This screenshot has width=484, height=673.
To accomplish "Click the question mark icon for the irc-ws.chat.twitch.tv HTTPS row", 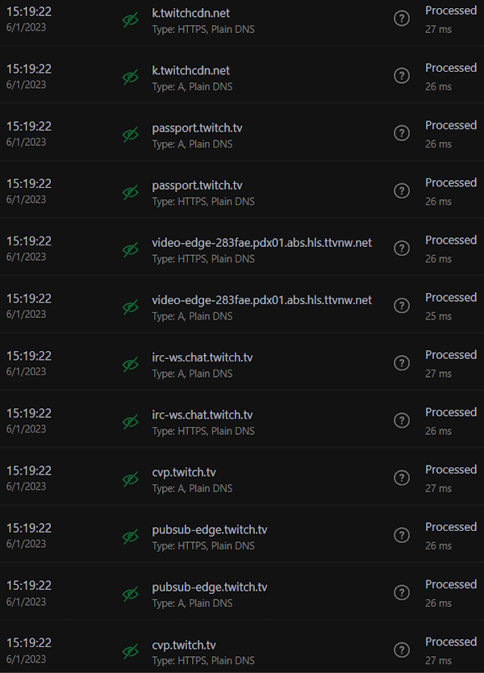I will 401,420.
